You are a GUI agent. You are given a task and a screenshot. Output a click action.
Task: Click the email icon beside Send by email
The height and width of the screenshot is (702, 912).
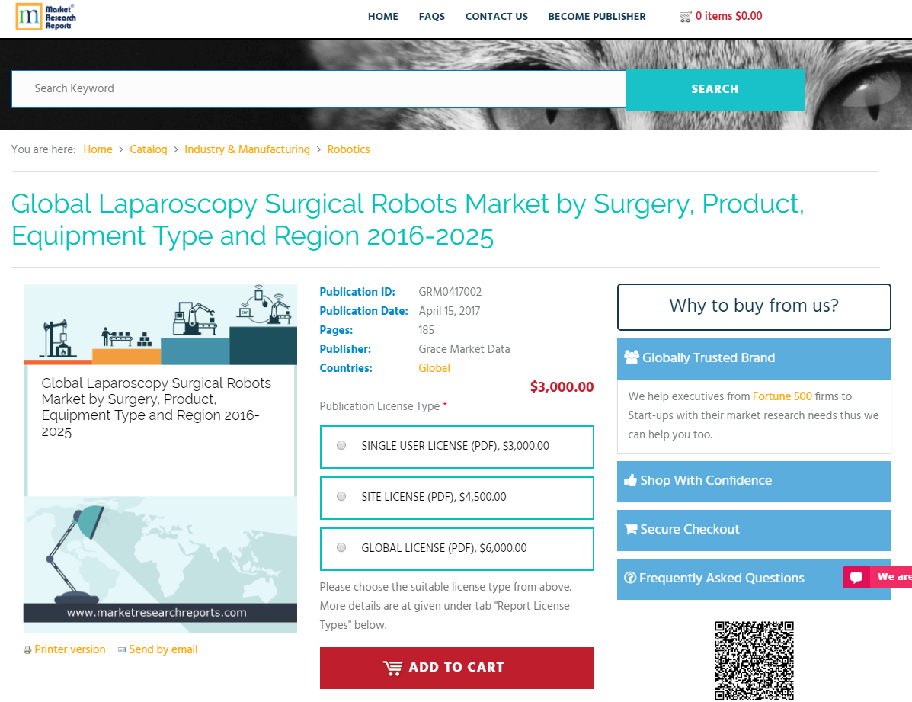tap(122, 649)
